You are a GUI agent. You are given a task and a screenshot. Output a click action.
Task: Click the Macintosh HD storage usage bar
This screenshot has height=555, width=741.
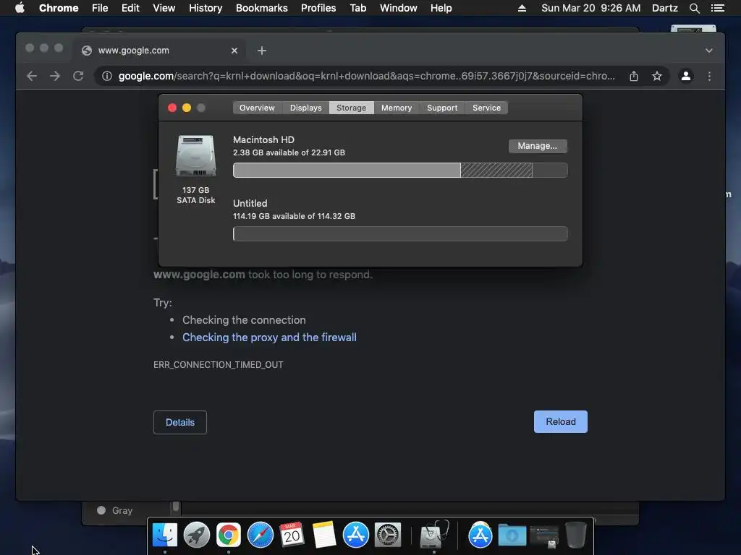[400, 171]
